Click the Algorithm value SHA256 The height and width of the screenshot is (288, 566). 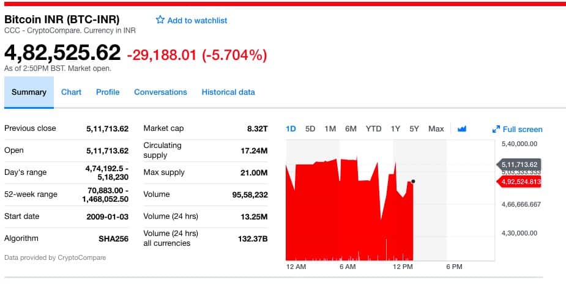point(113,239)
